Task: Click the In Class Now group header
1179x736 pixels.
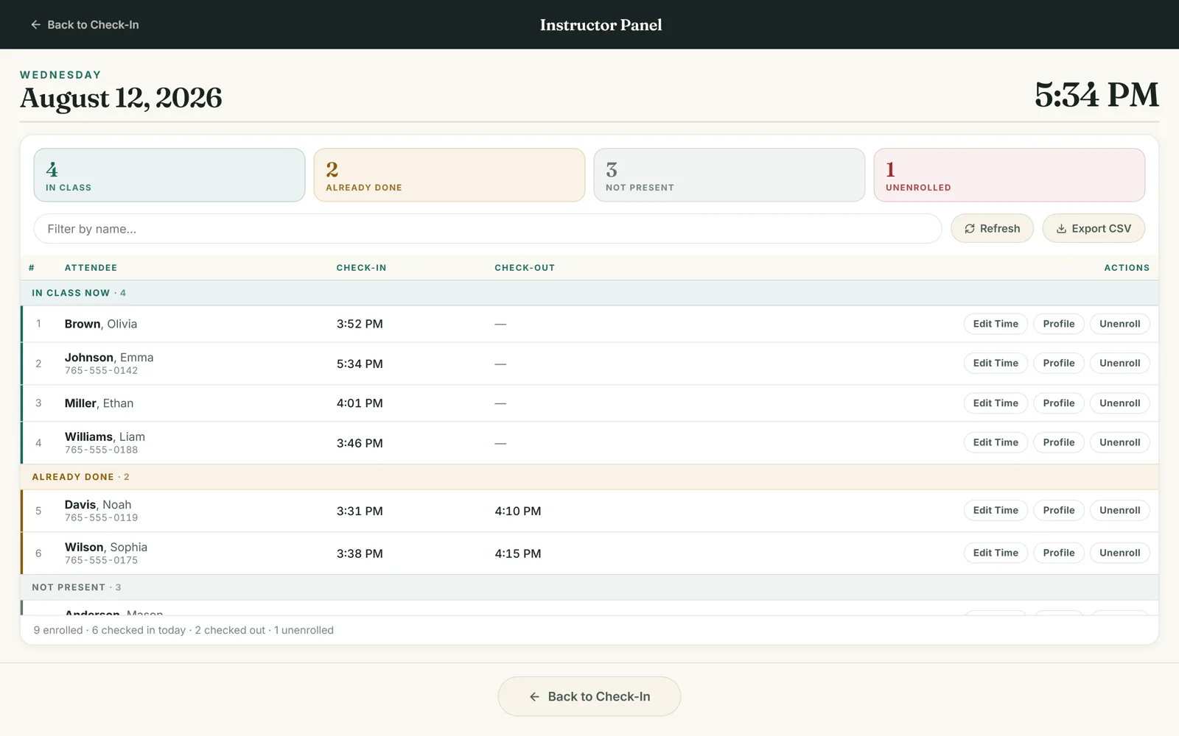Action: [589, 293]
